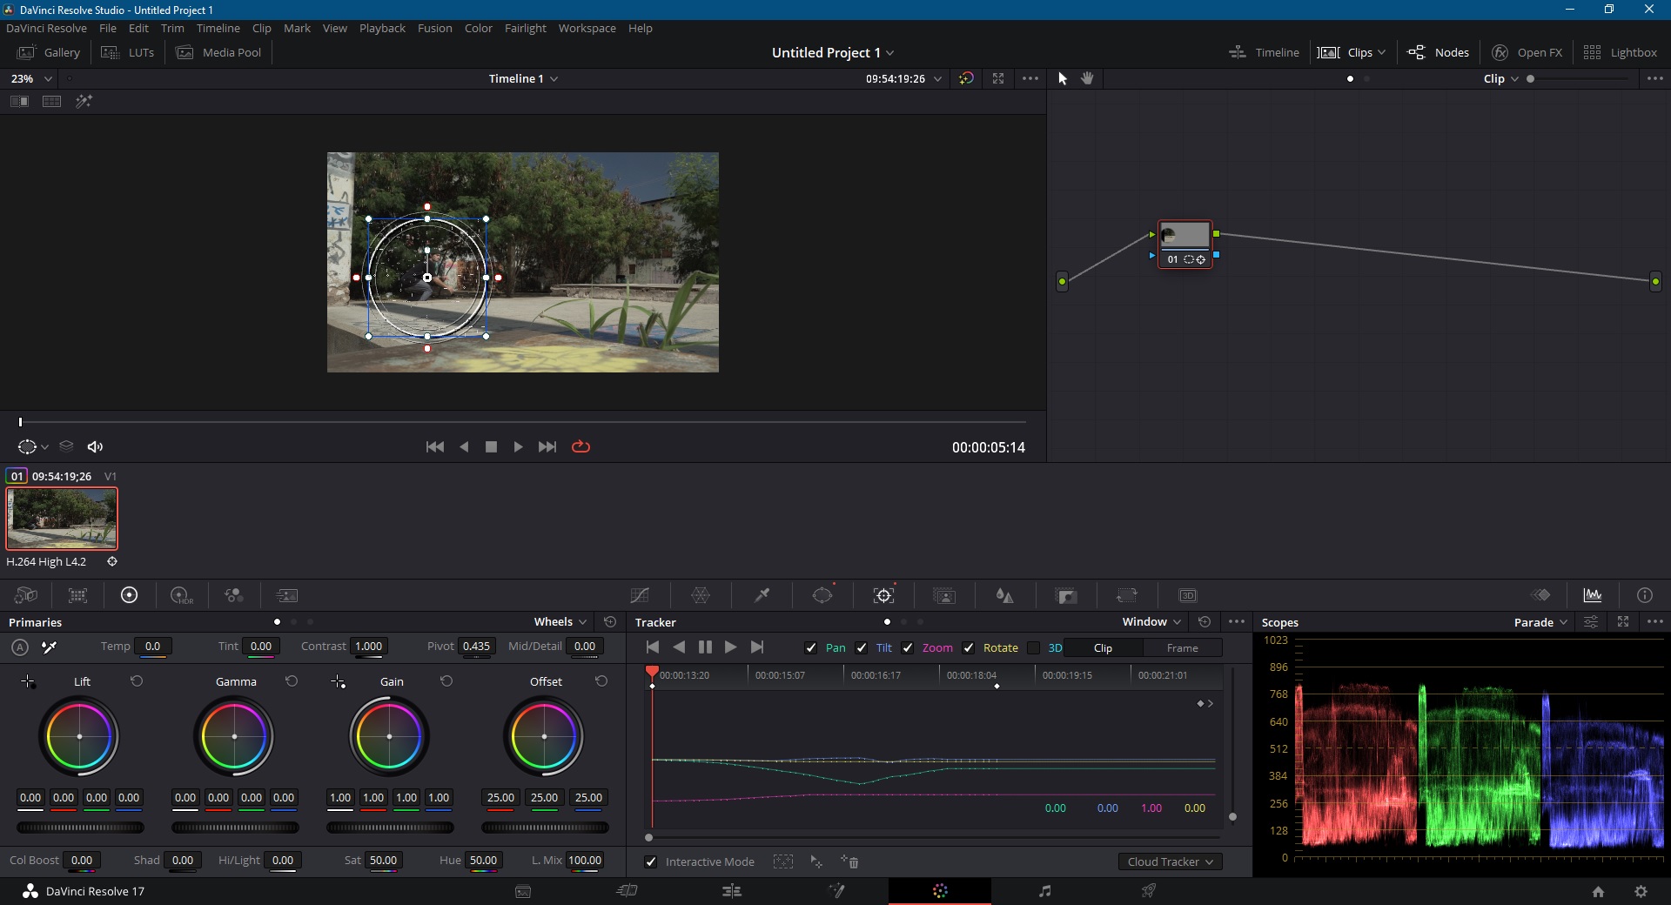Open the Open FX panel
The height and width of the screenshot is (905, 1671).
(1527, 52)
